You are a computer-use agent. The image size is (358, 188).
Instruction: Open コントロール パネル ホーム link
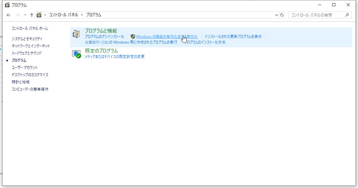30,29
